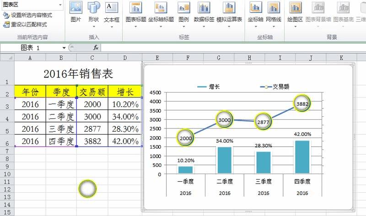Click the 4500 vertical axis label
Viewport: 366px width, 216px height.
(x=156, y=93)
